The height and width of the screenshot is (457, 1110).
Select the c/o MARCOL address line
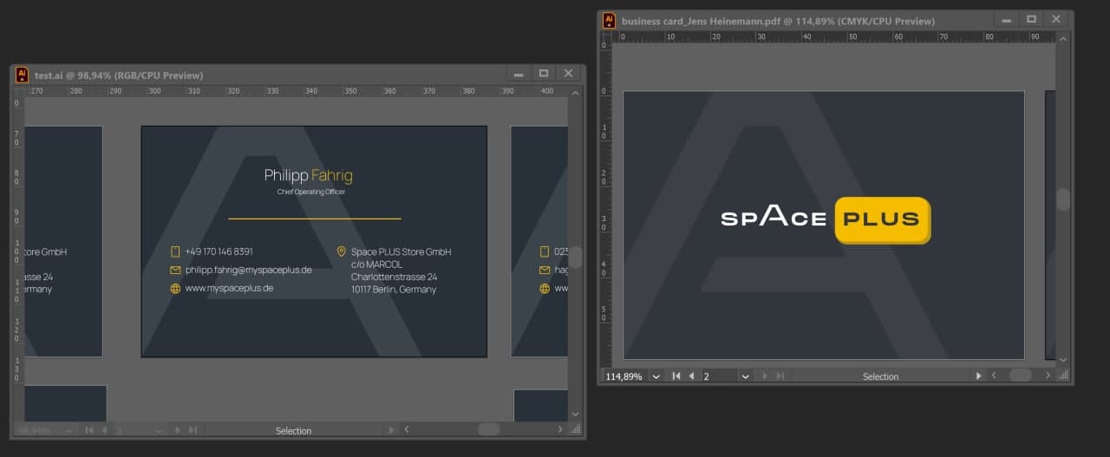[376, 264]
